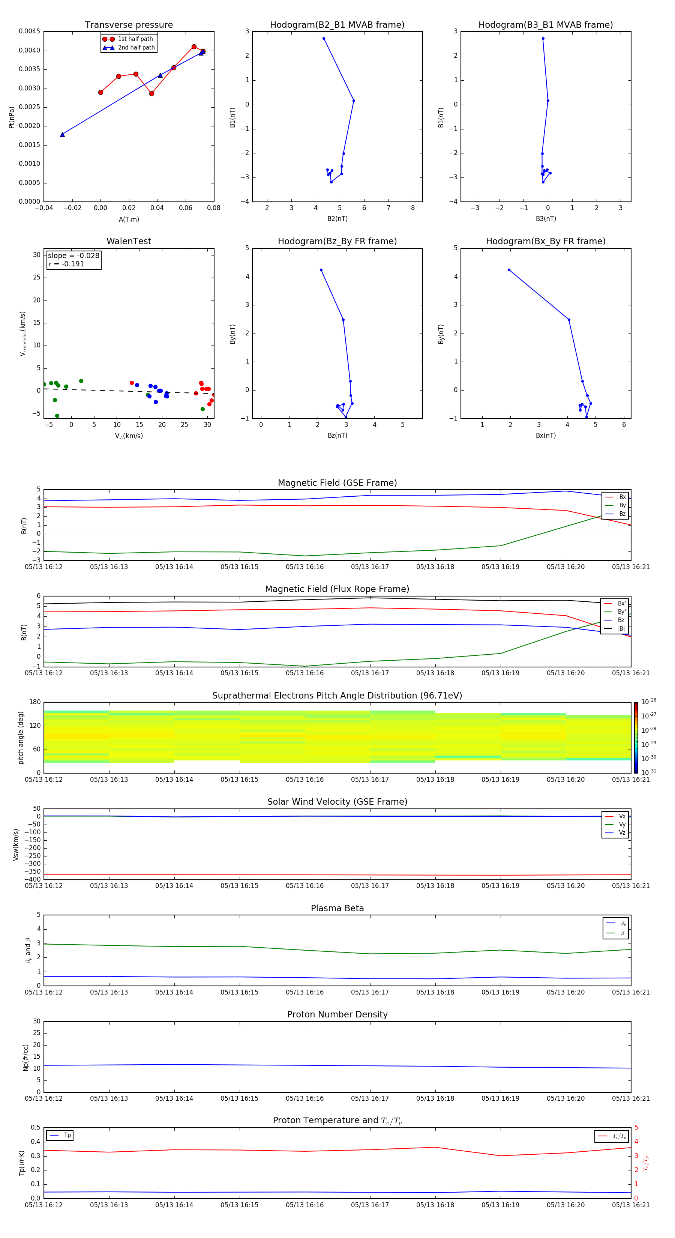Image resolution: width=675 pixels, height=1238 pixels.
Task: Click the red Te/Tp right axis label
Action: (x=646, y=1163)
